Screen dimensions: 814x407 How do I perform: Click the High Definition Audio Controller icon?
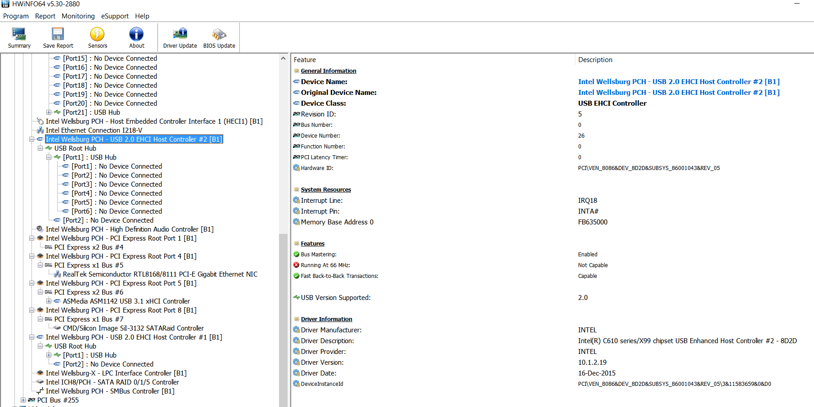coord(40,229)
